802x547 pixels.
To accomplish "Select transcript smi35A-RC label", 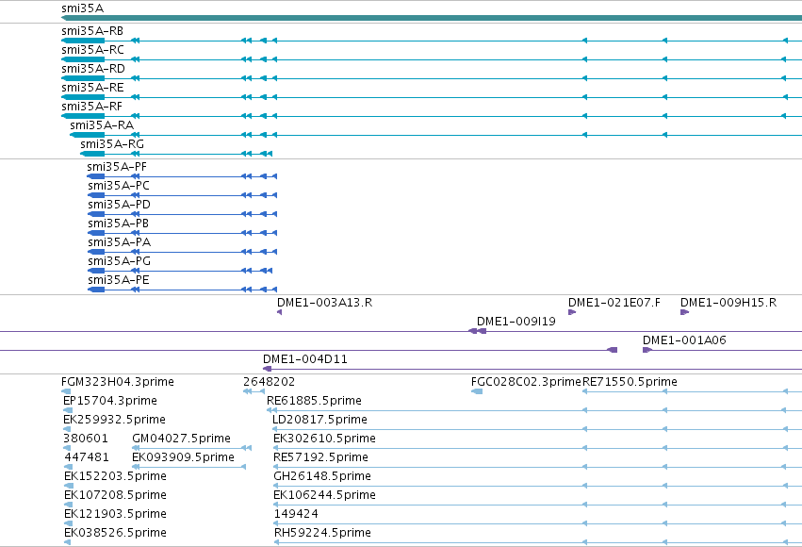I will click(92, 50).
